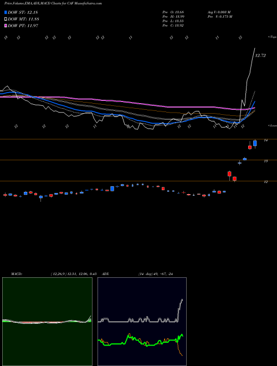Click the magenta DOW PT legend swatch
Image resolution: width=277 pixels, height=366 pixels.
pyautogui.click(x=6, y=26)
